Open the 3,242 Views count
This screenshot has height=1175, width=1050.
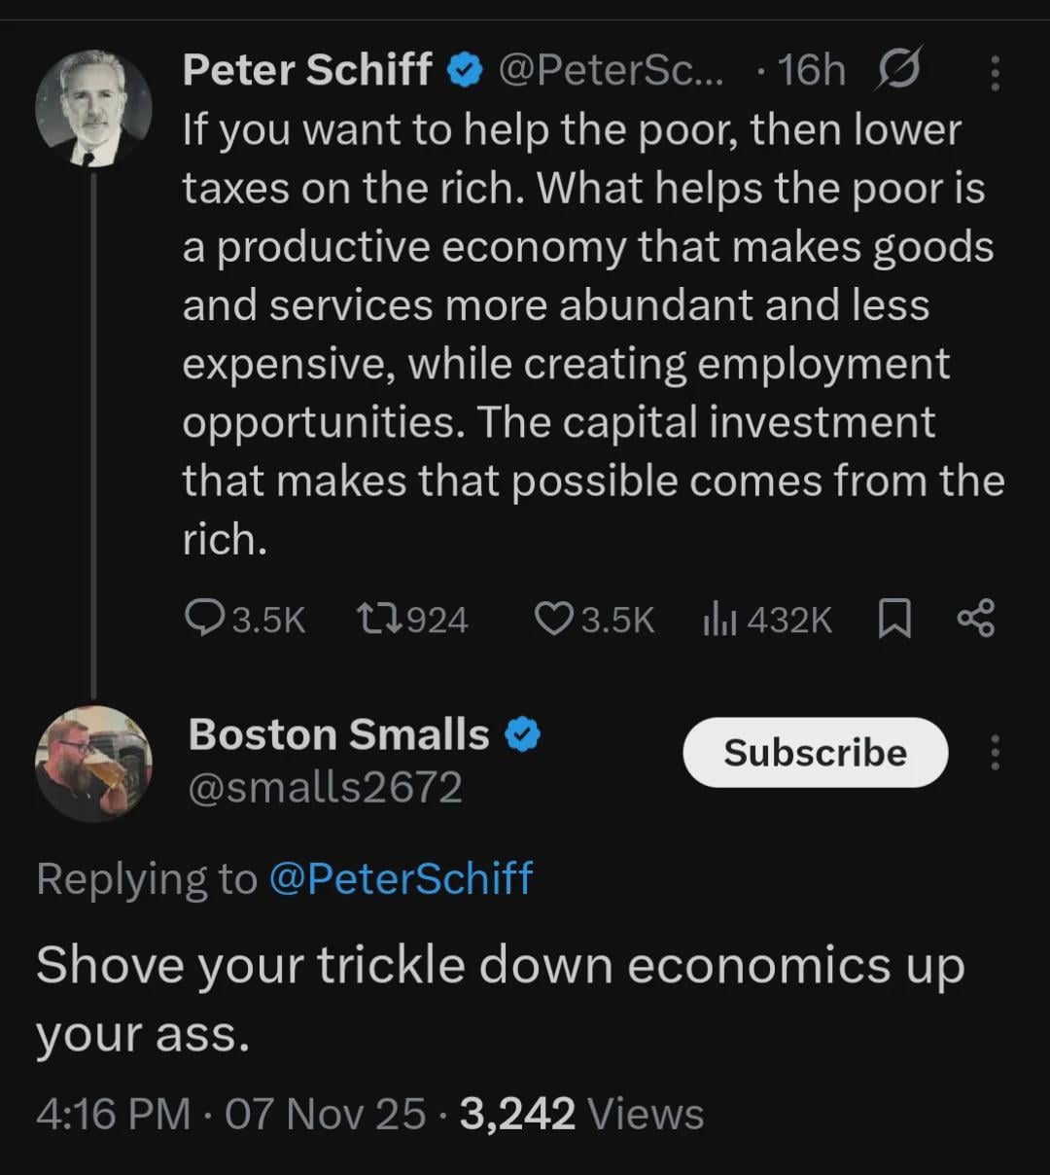[x=580, y=1114]
